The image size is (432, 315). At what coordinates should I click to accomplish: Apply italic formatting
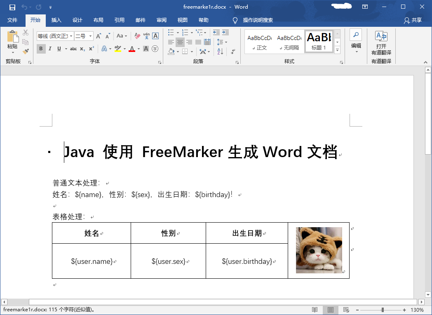coord(50,49)
